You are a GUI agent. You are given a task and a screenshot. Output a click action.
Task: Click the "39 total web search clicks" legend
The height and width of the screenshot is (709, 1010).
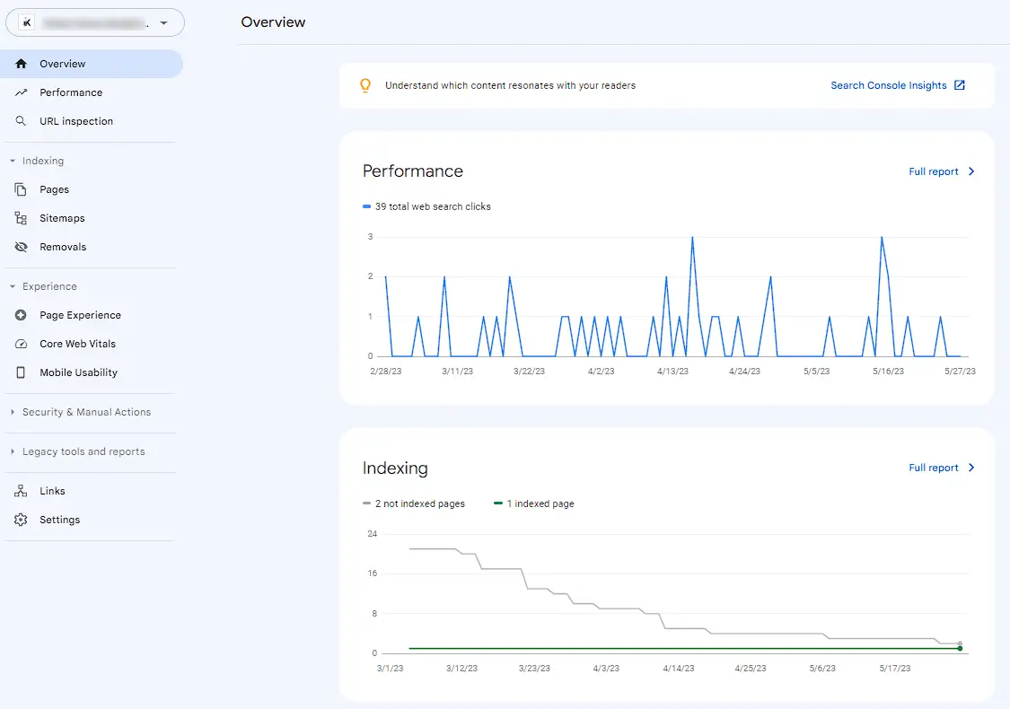point(433,206)
